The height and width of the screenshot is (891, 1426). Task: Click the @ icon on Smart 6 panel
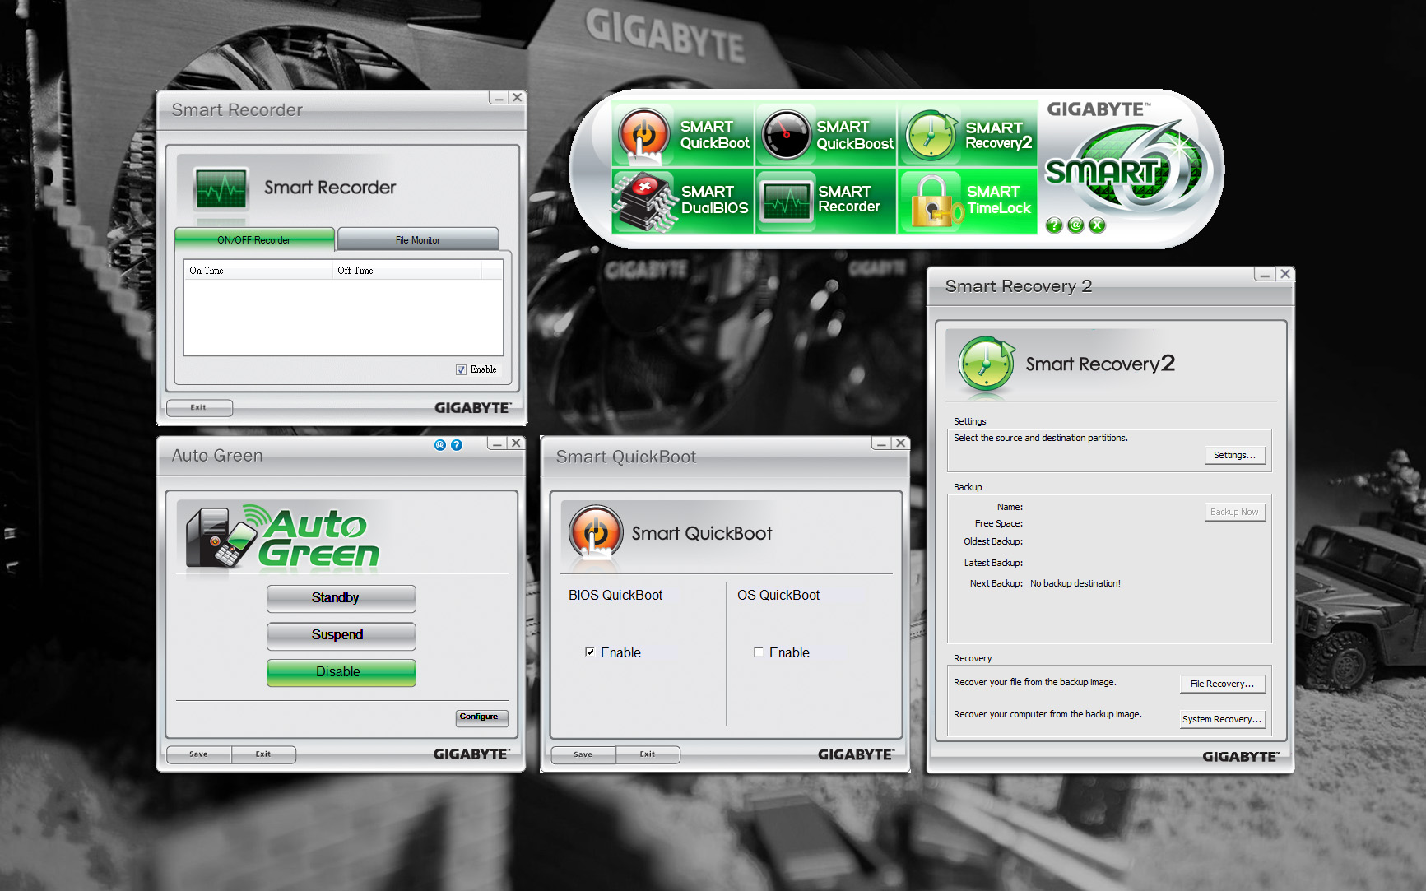[1075, 225]
